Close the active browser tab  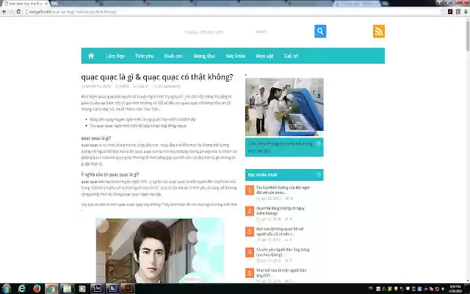tap(46, 4)
